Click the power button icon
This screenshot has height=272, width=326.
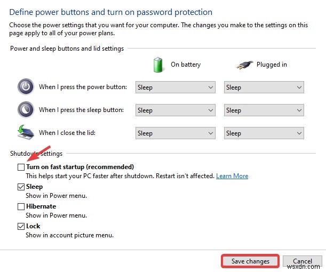[25, 87]
